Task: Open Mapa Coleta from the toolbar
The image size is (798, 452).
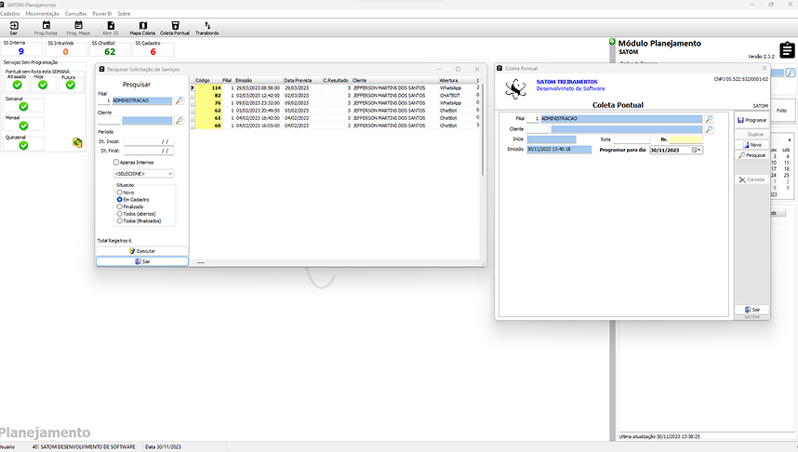Action: [141, 28]
